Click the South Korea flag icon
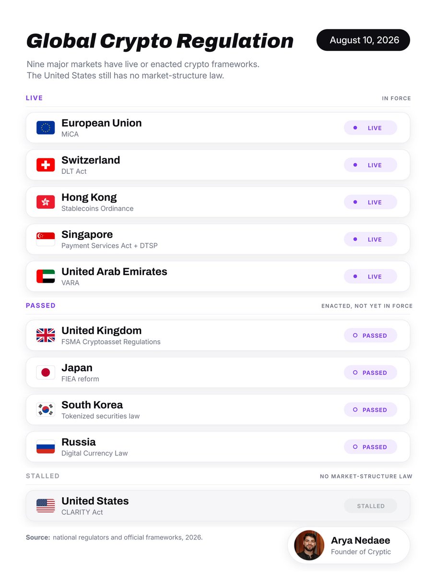The width and height of the screenshot is (436, 576). coord(46,409)
